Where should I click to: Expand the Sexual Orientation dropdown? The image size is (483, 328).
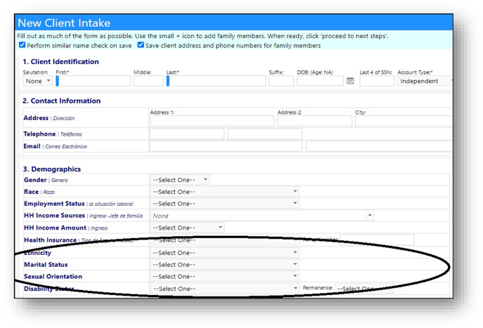pos(224,276)
